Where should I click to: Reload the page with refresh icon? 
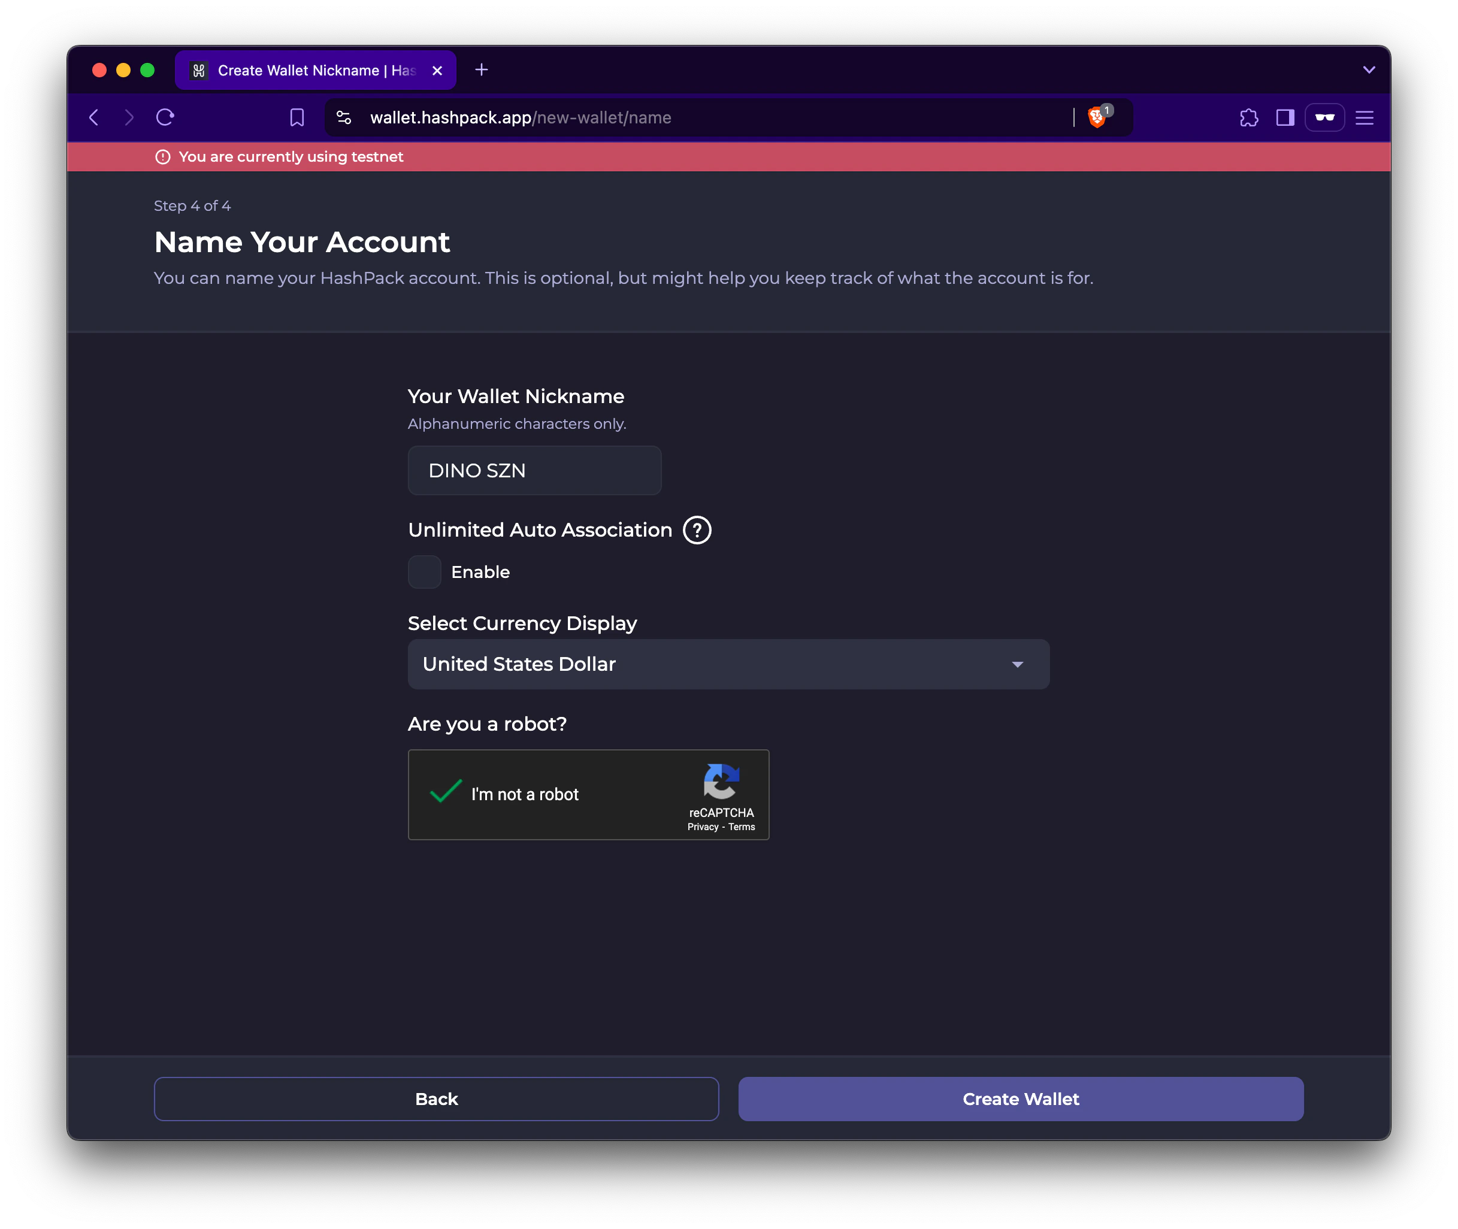[x=165, y=118]
